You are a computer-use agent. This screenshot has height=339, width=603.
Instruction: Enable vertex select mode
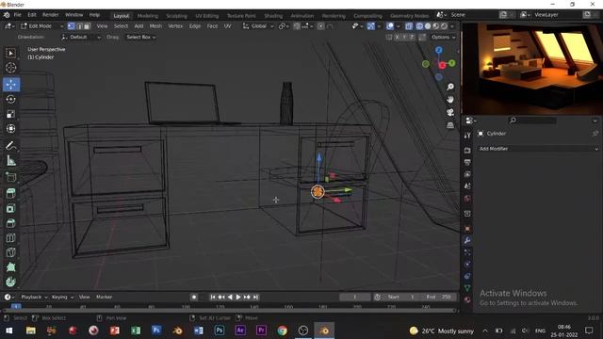[x=72, y=26]
